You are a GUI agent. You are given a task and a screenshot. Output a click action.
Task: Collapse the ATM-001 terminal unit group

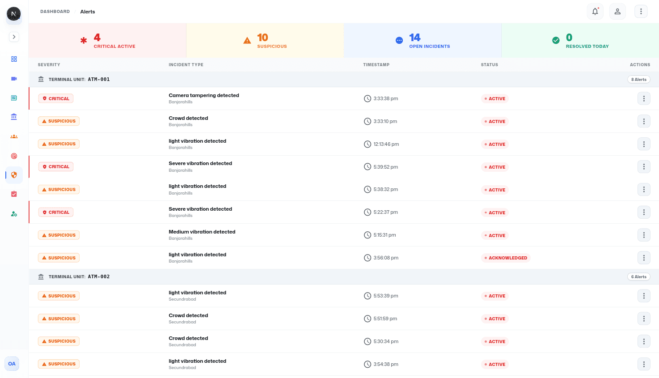tap(79, 80)
